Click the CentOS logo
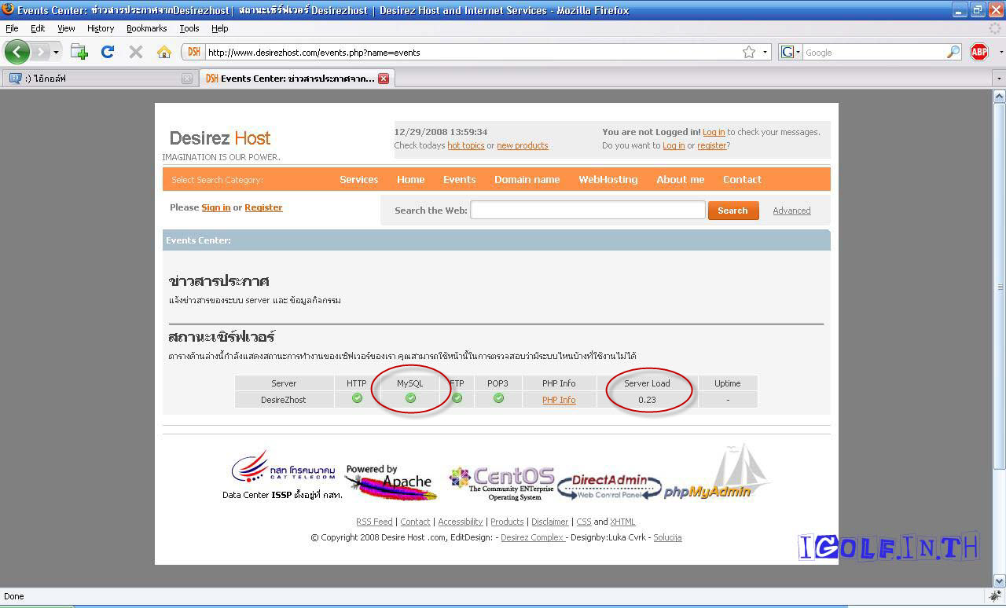This screenshot has width=1006, height=608. click(x=502, y=483)
